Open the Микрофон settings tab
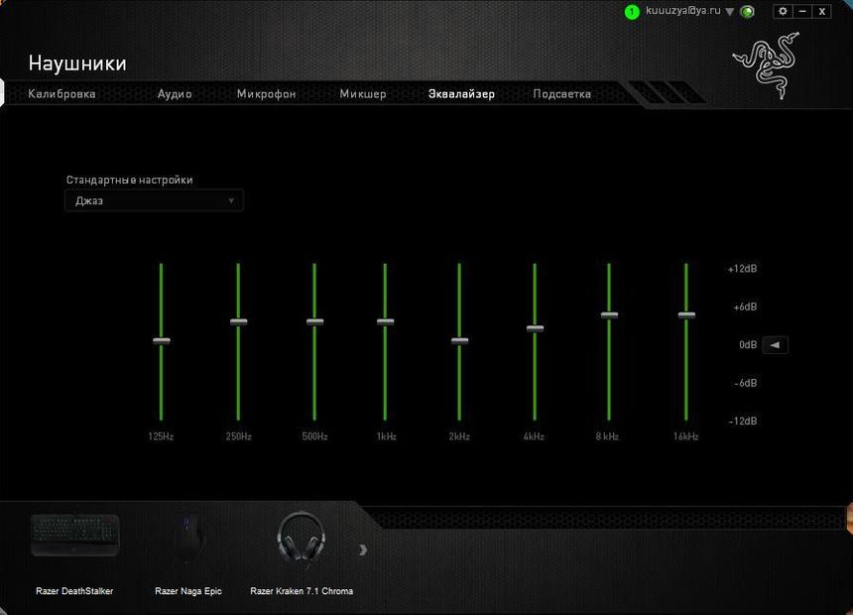This screenshot has height=615, width=853. point(265,93)
